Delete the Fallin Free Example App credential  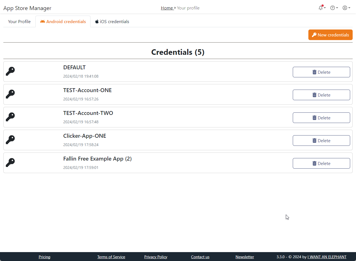[x=321, y=163]
